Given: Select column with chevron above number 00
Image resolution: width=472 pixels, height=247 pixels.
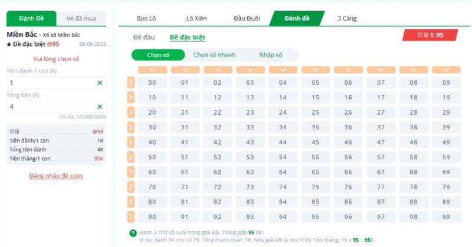Looking at the screenshot, I should coord(152,69).
